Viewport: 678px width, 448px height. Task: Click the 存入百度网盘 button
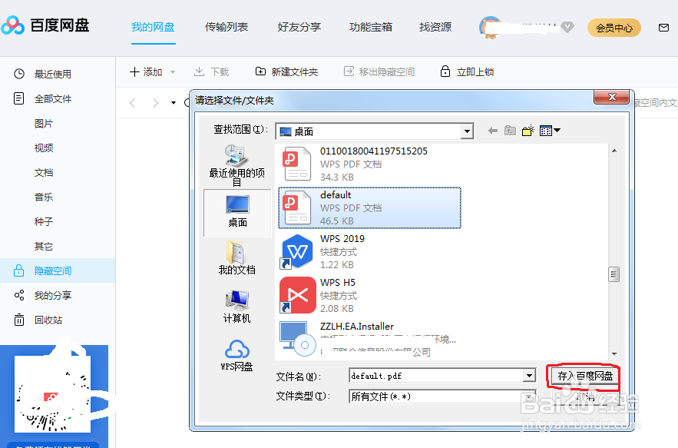coord(584,376)
